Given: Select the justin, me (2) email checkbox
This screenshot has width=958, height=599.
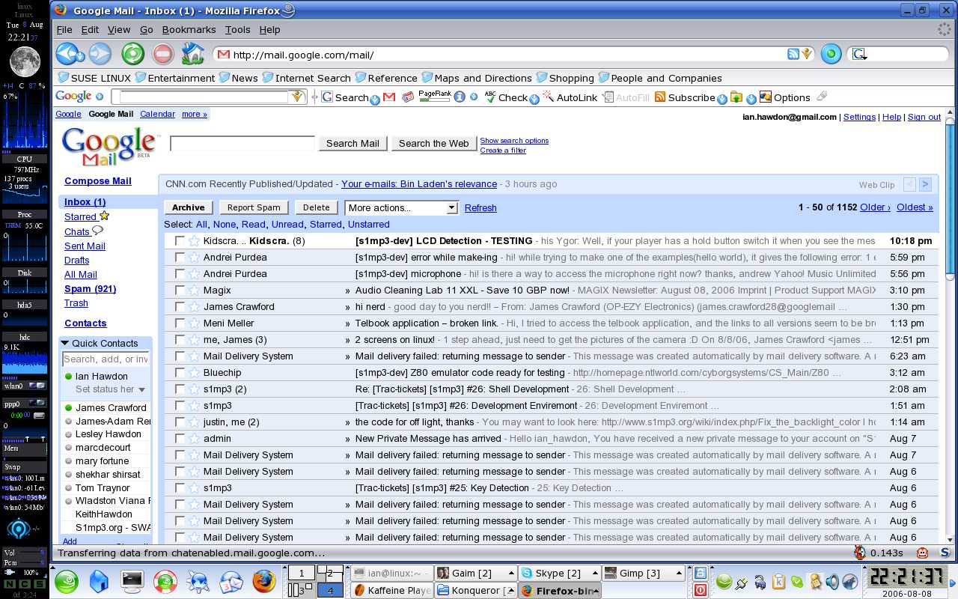Looking at the screenshot, I should (180, 422).
